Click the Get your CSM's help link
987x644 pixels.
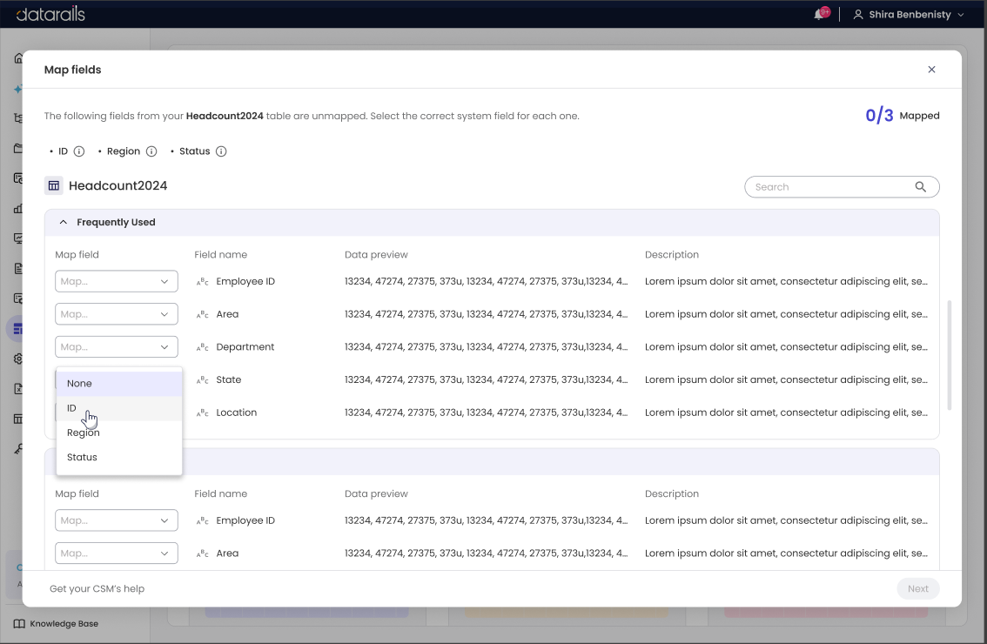(x=97, y=588)
